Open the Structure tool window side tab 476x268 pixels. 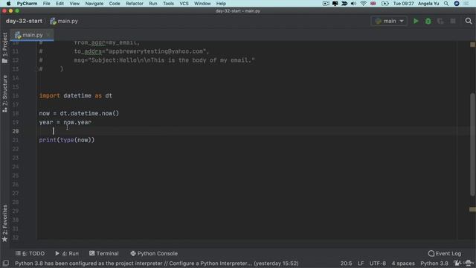[4, 94]
